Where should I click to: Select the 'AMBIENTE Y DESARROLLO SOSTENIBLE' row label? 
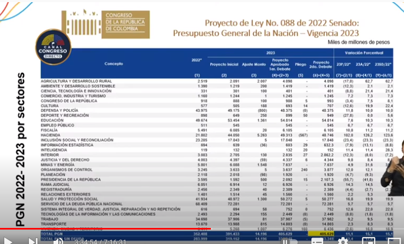click(x=78, y=86)
